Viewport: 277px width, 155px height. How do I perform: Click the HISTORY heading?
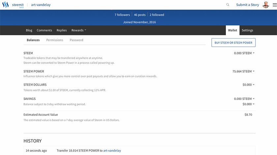click(33, 141)
